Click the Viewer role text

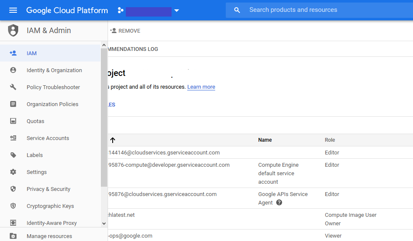[x=333, y=236]
